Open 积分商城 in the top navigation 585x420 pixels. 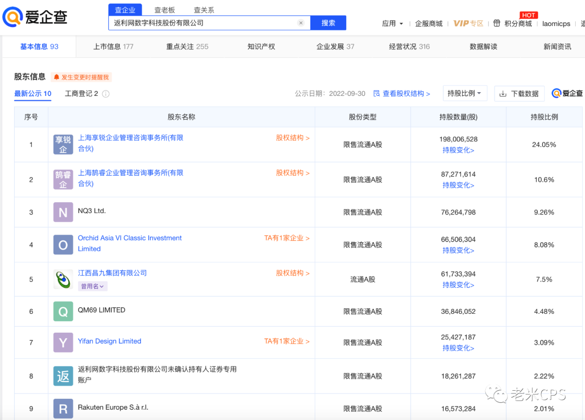[x=518, y=23]
